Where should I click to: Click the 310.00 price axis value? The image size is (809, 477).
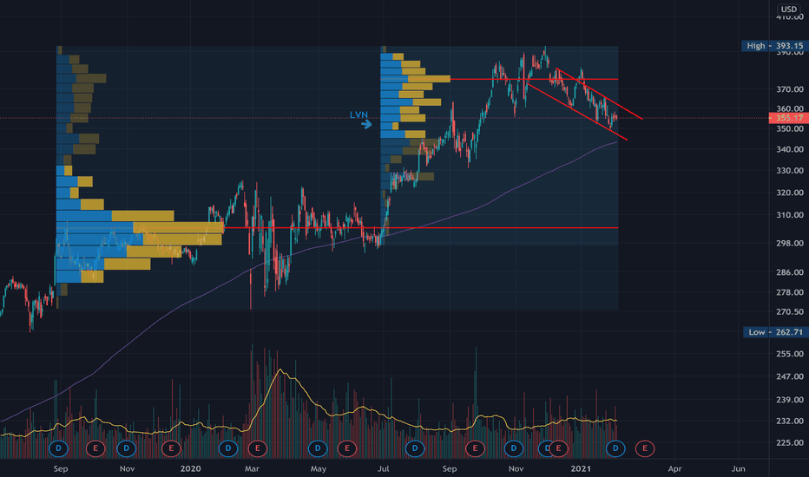(790, 214)
